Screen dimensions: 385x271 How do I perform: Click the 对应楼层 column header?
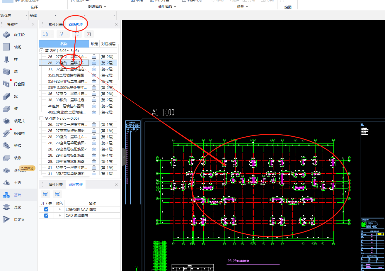click(108, 44)
